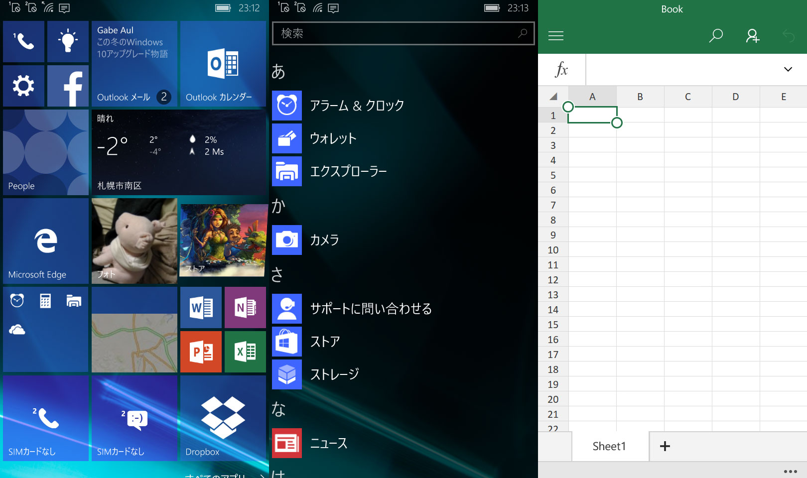
Task: Click the Excel formula bar input
Action: coord(677,70)
